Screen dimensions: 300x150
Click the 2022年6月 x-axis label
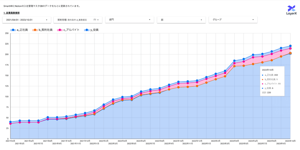[141, 141]
